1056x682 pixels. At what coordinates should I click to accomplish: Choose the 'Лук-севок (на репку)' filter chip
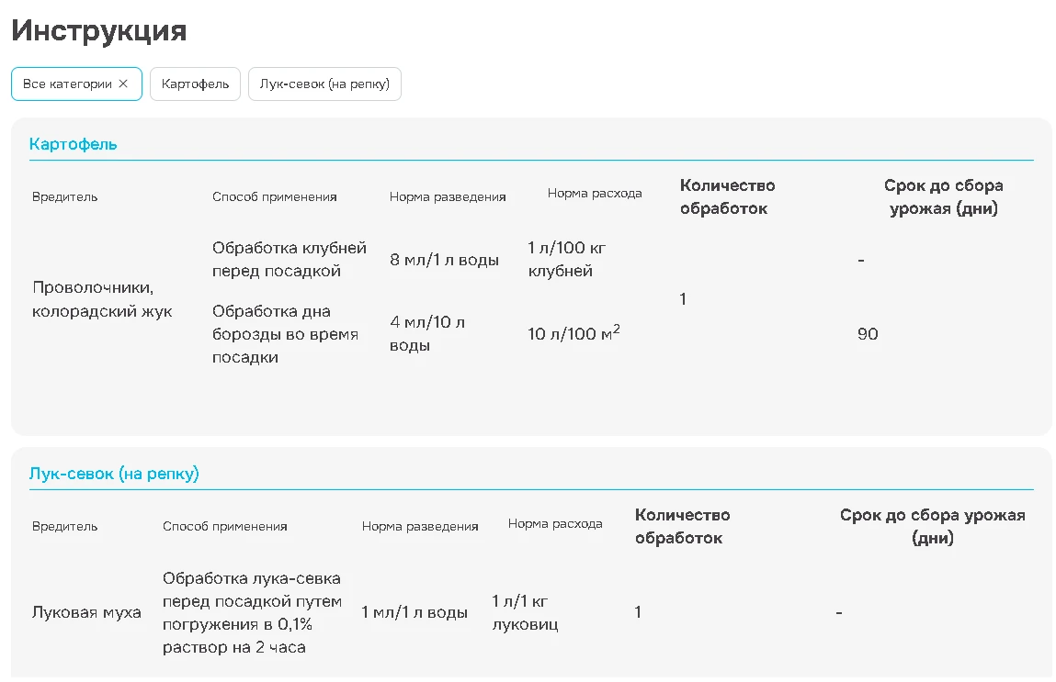(x=324, y=84)
